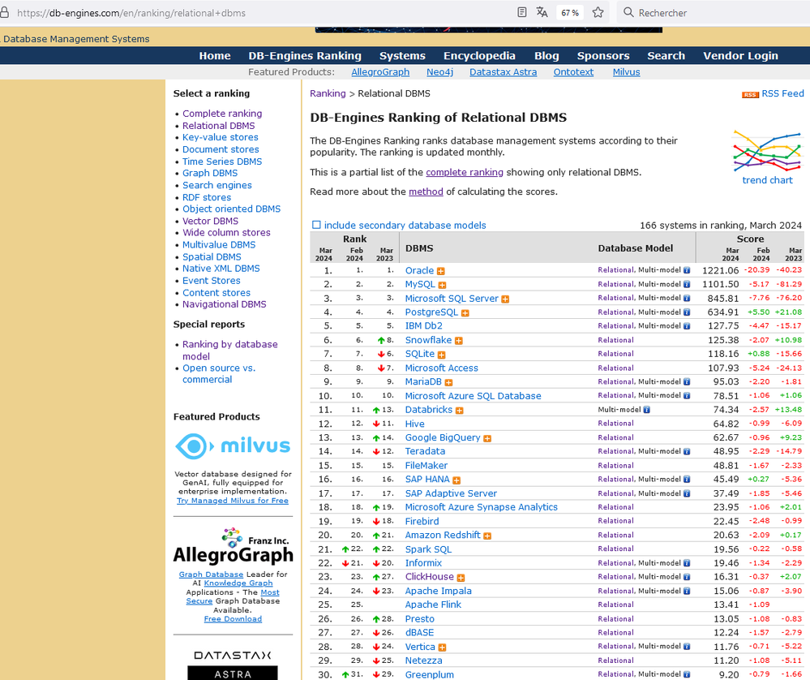Screen dimensions: 810x680
Task: Open Open source vs. commercial report
Action: (x=219, y=373)
